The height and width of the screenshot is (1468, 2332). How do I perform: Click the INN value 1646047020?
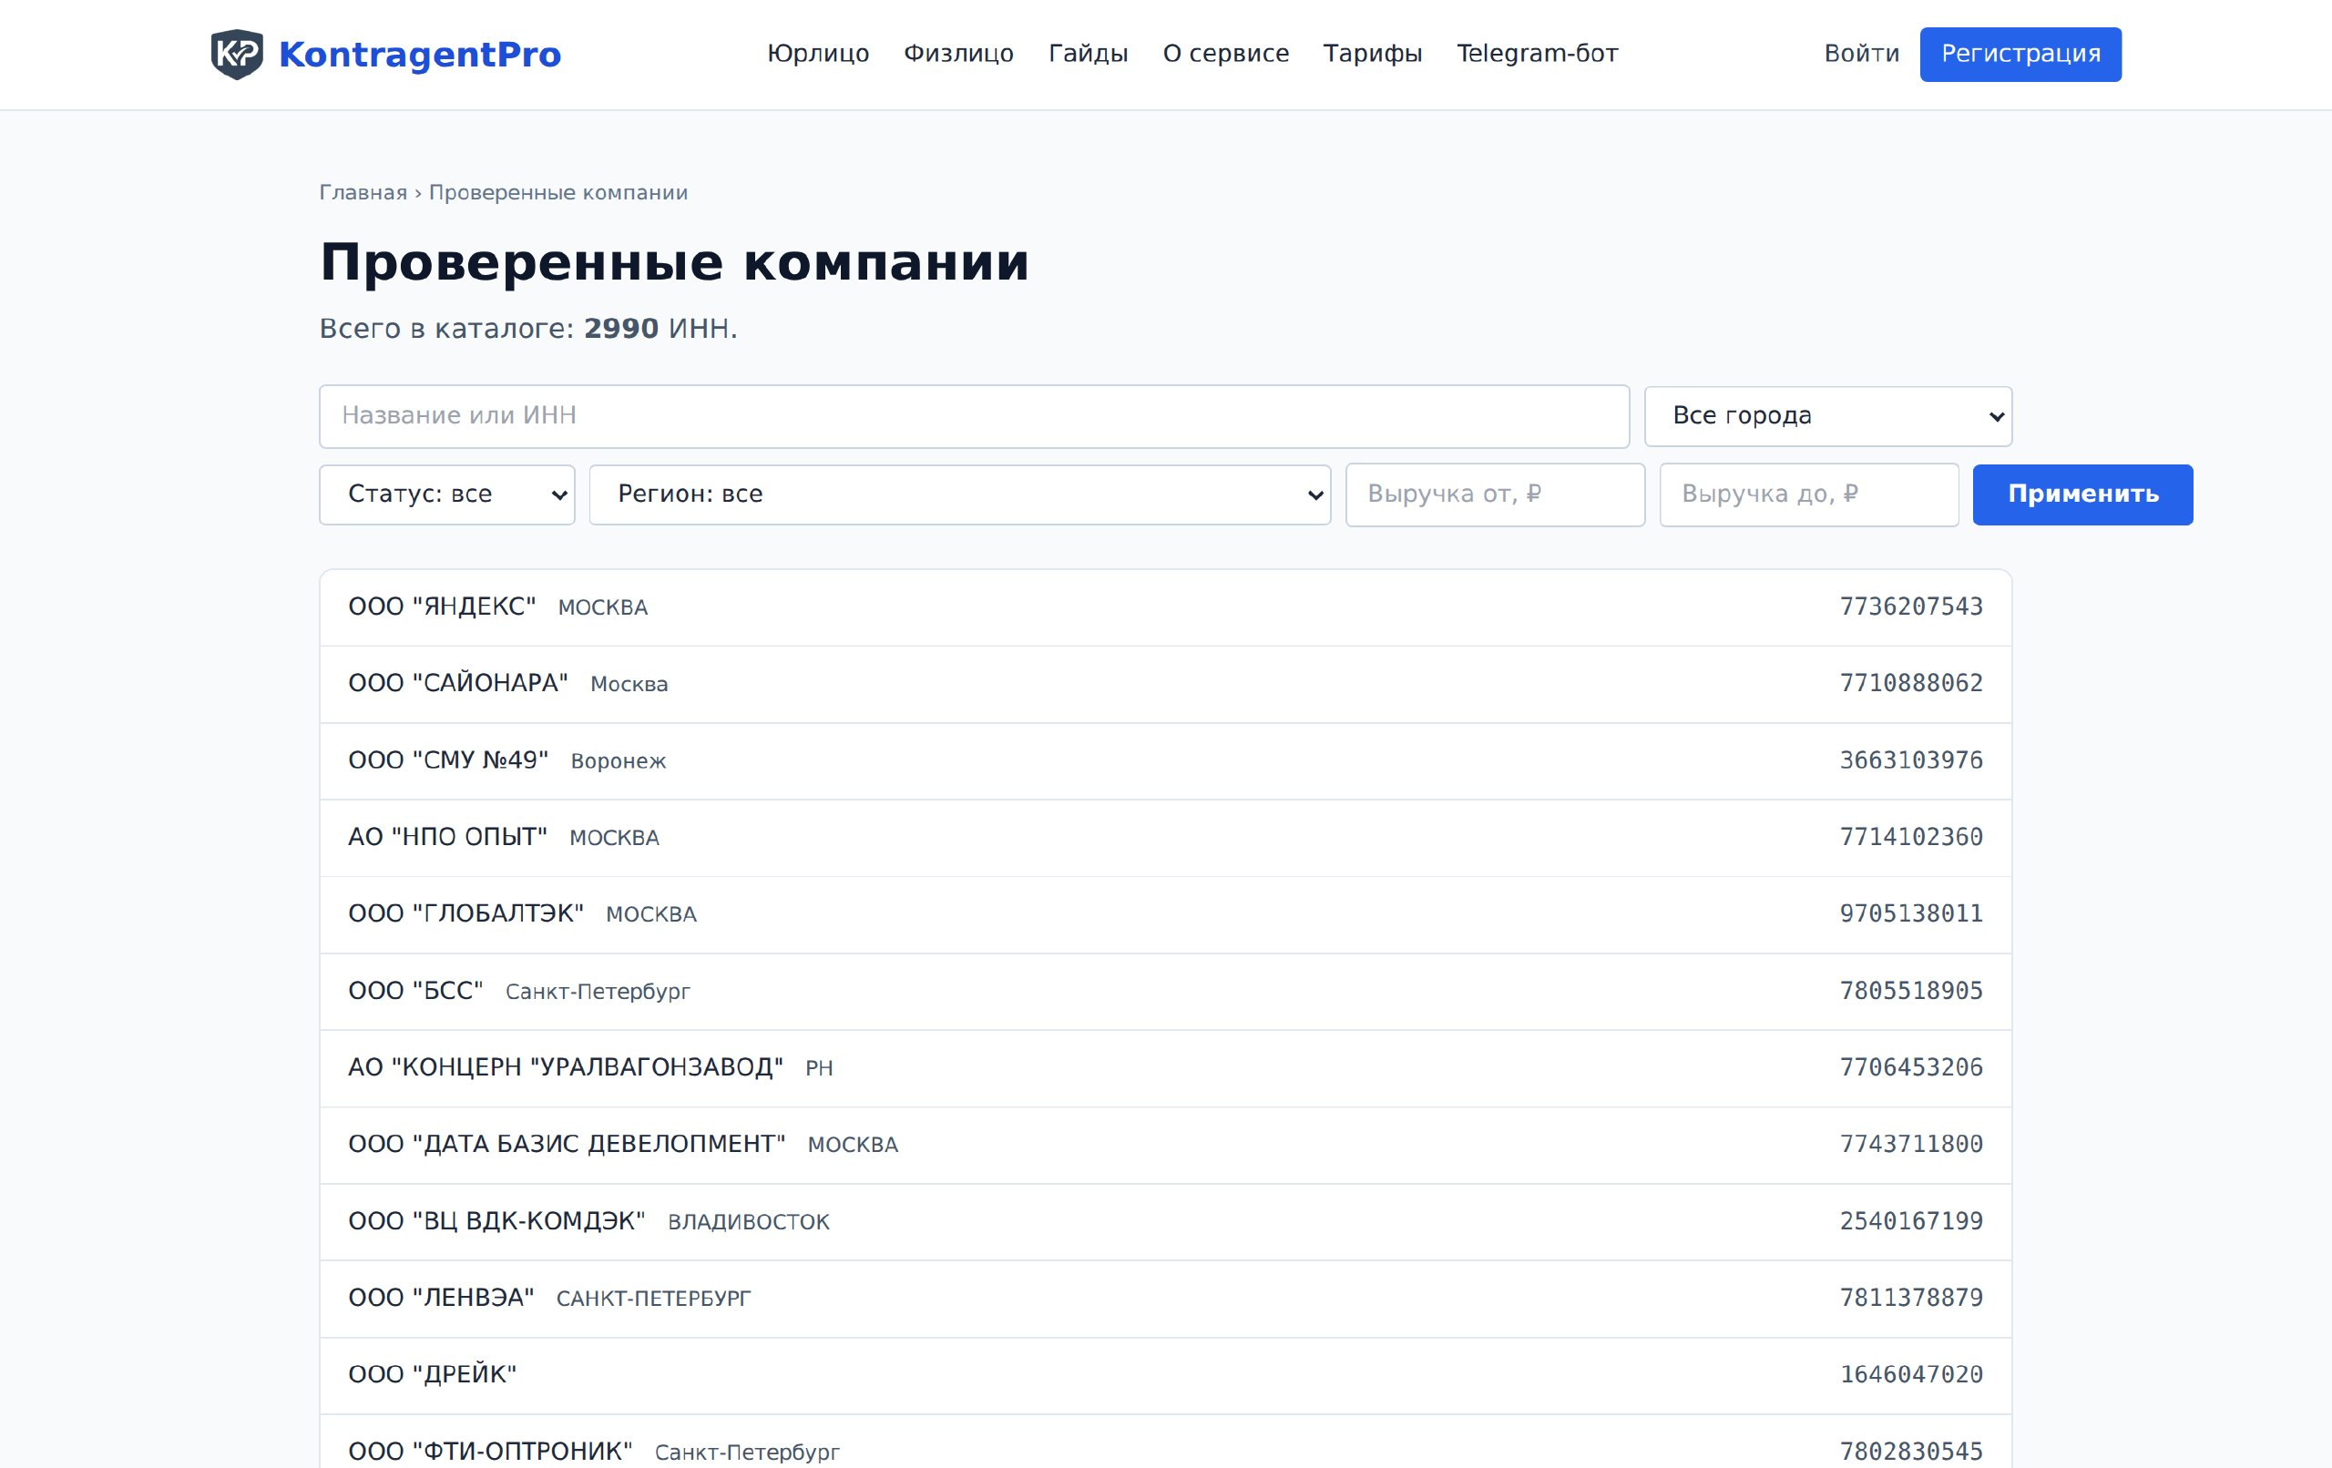[x=1911, y=1375]
